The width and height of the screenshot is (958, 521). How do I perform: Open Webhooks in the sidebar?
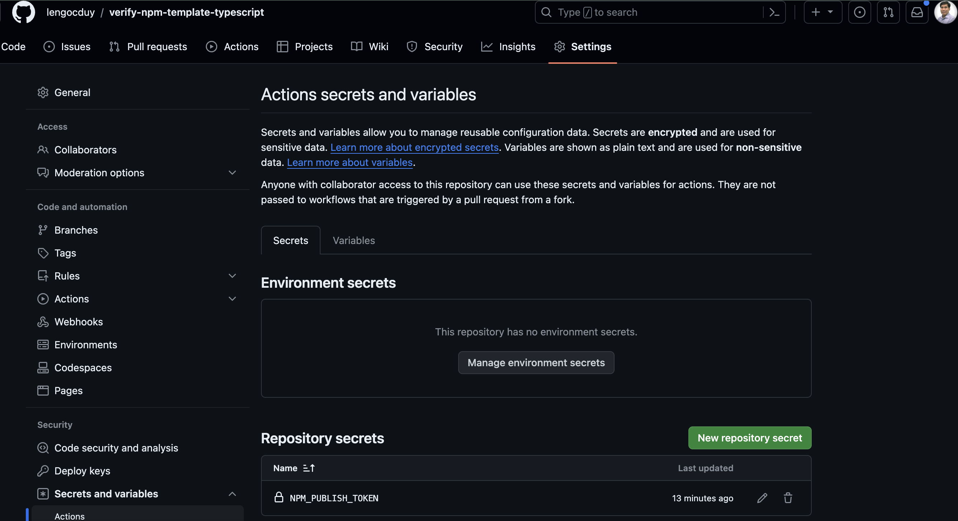(79, 322)
